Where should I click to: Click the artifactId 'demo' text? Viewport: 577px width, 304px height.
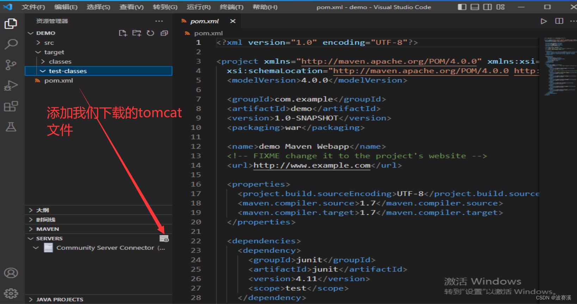coord(301,109)
